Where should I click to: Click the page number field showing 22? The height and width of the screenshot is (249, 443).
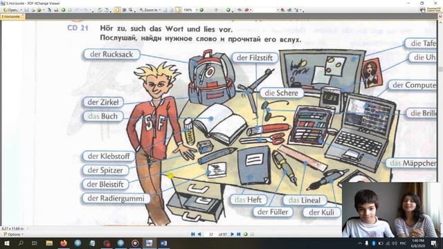[210, 234]
